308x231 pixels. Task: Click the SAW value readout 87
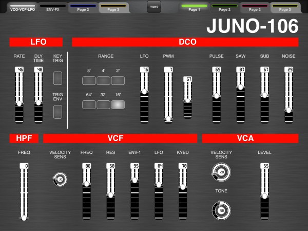[x=241, y=69]
